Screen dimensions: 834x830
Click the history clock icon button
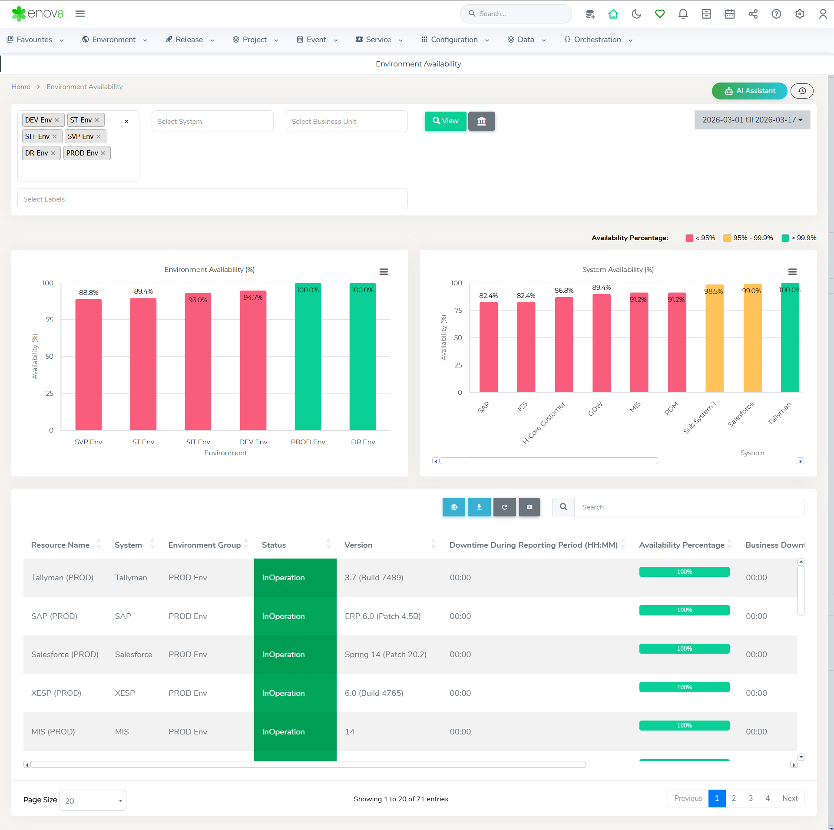pos(802,91)
